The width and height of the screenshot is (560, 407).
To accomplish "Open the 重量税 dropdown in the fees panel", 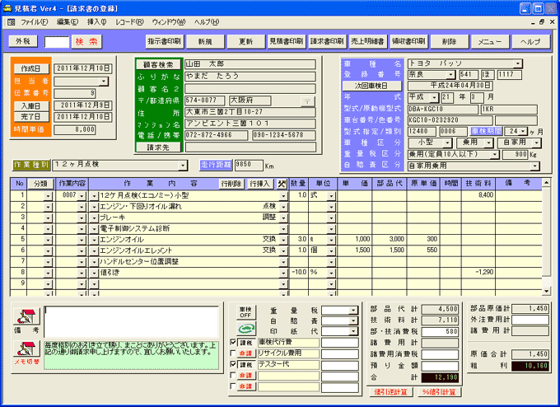I will click(352, 311).
